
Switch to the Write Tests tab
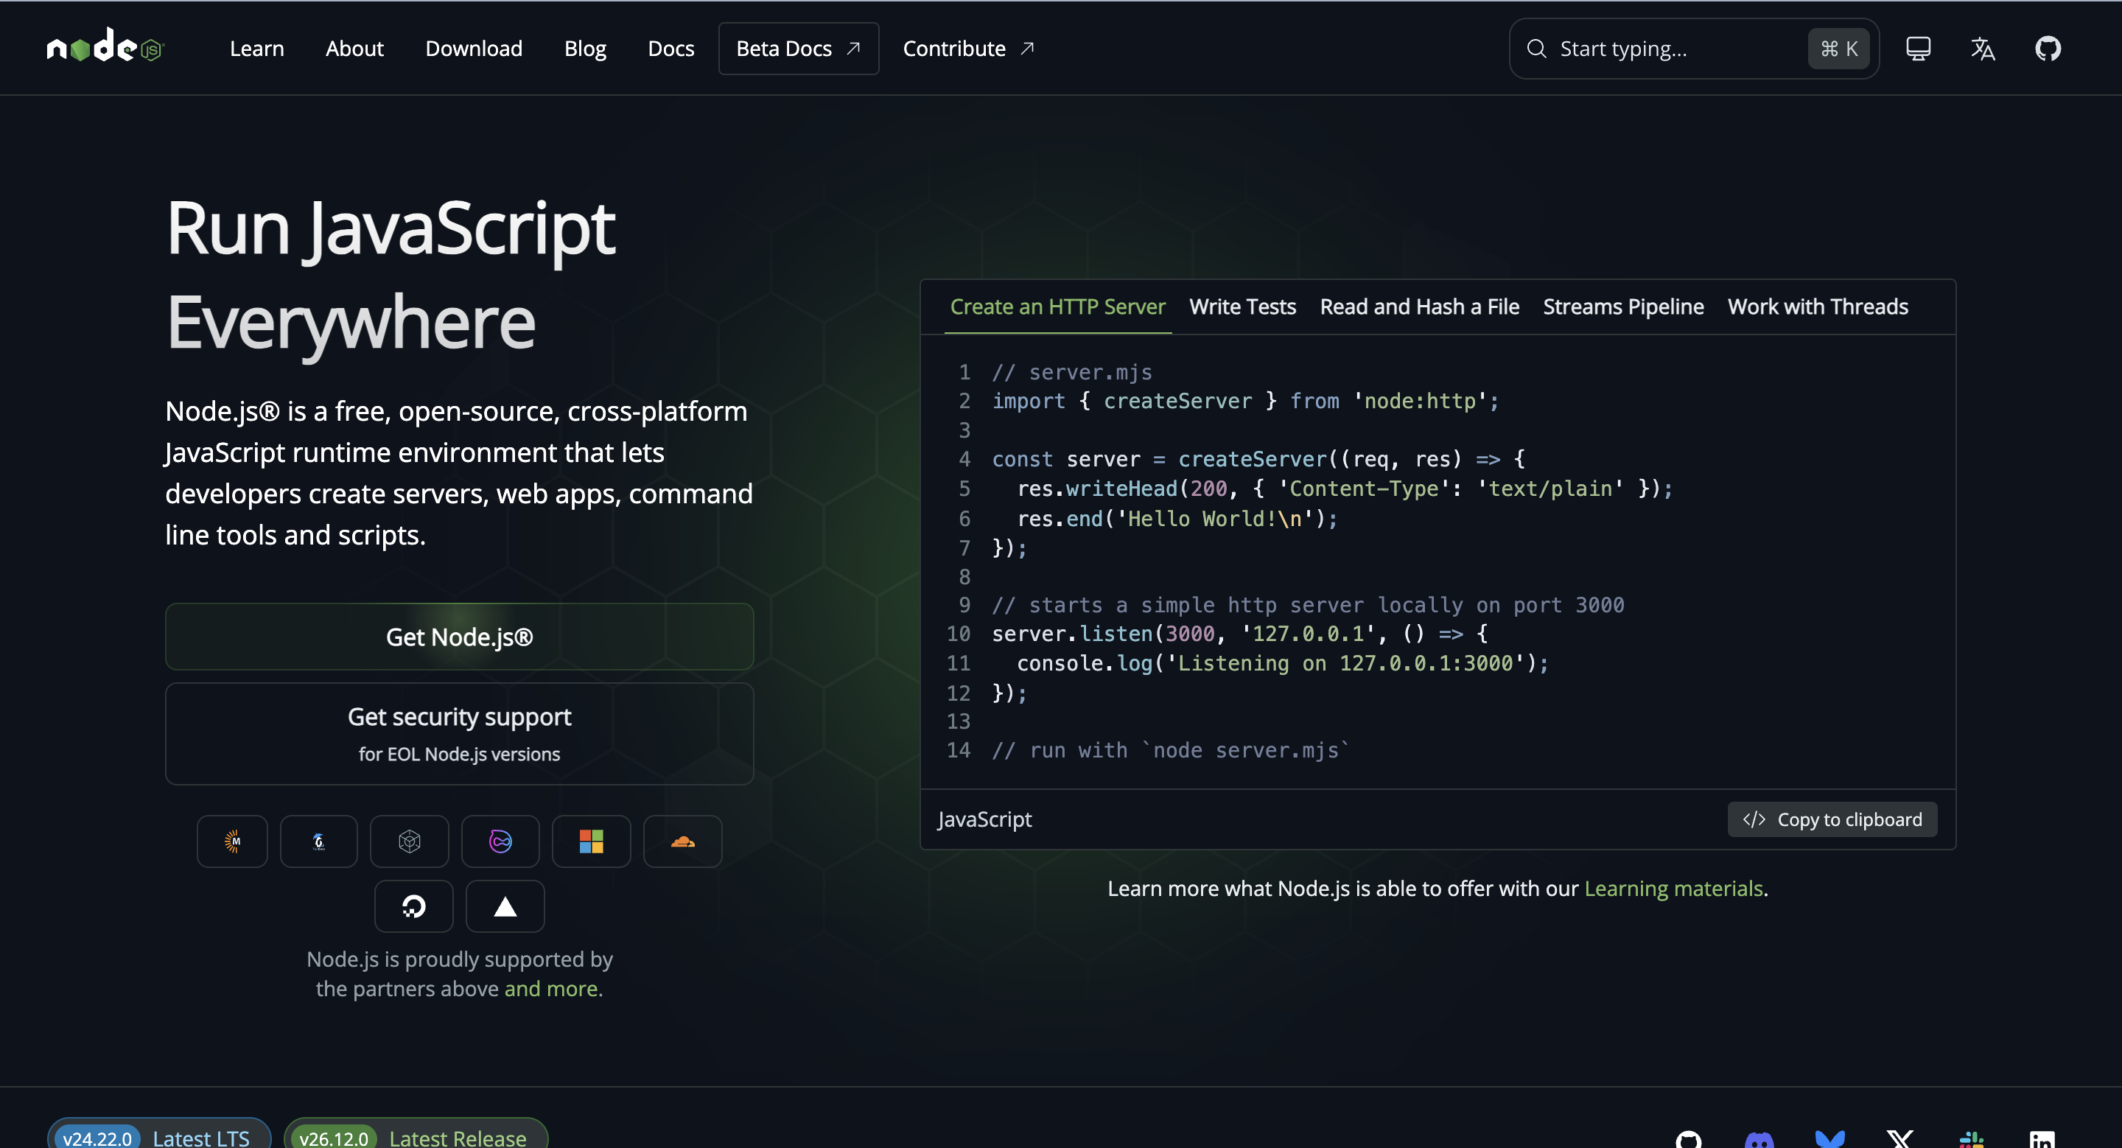click(1242, 307)
